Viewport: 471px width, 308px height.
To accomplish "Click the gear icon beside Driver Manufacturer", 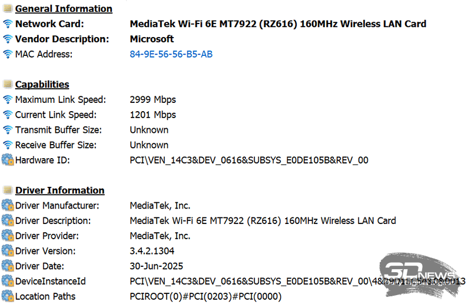I will click(8, 206).
